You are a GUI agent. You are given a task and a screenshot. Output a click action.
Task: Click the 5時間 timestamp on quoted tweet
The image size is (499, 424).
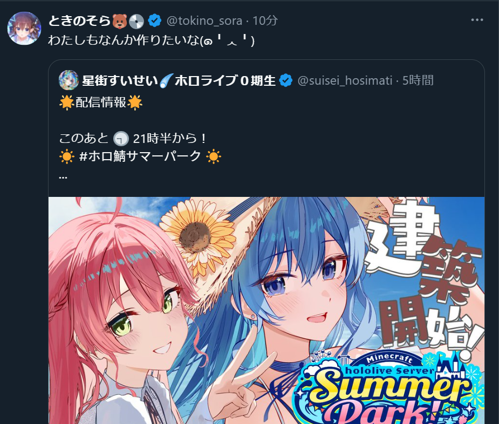click(418, 80)
